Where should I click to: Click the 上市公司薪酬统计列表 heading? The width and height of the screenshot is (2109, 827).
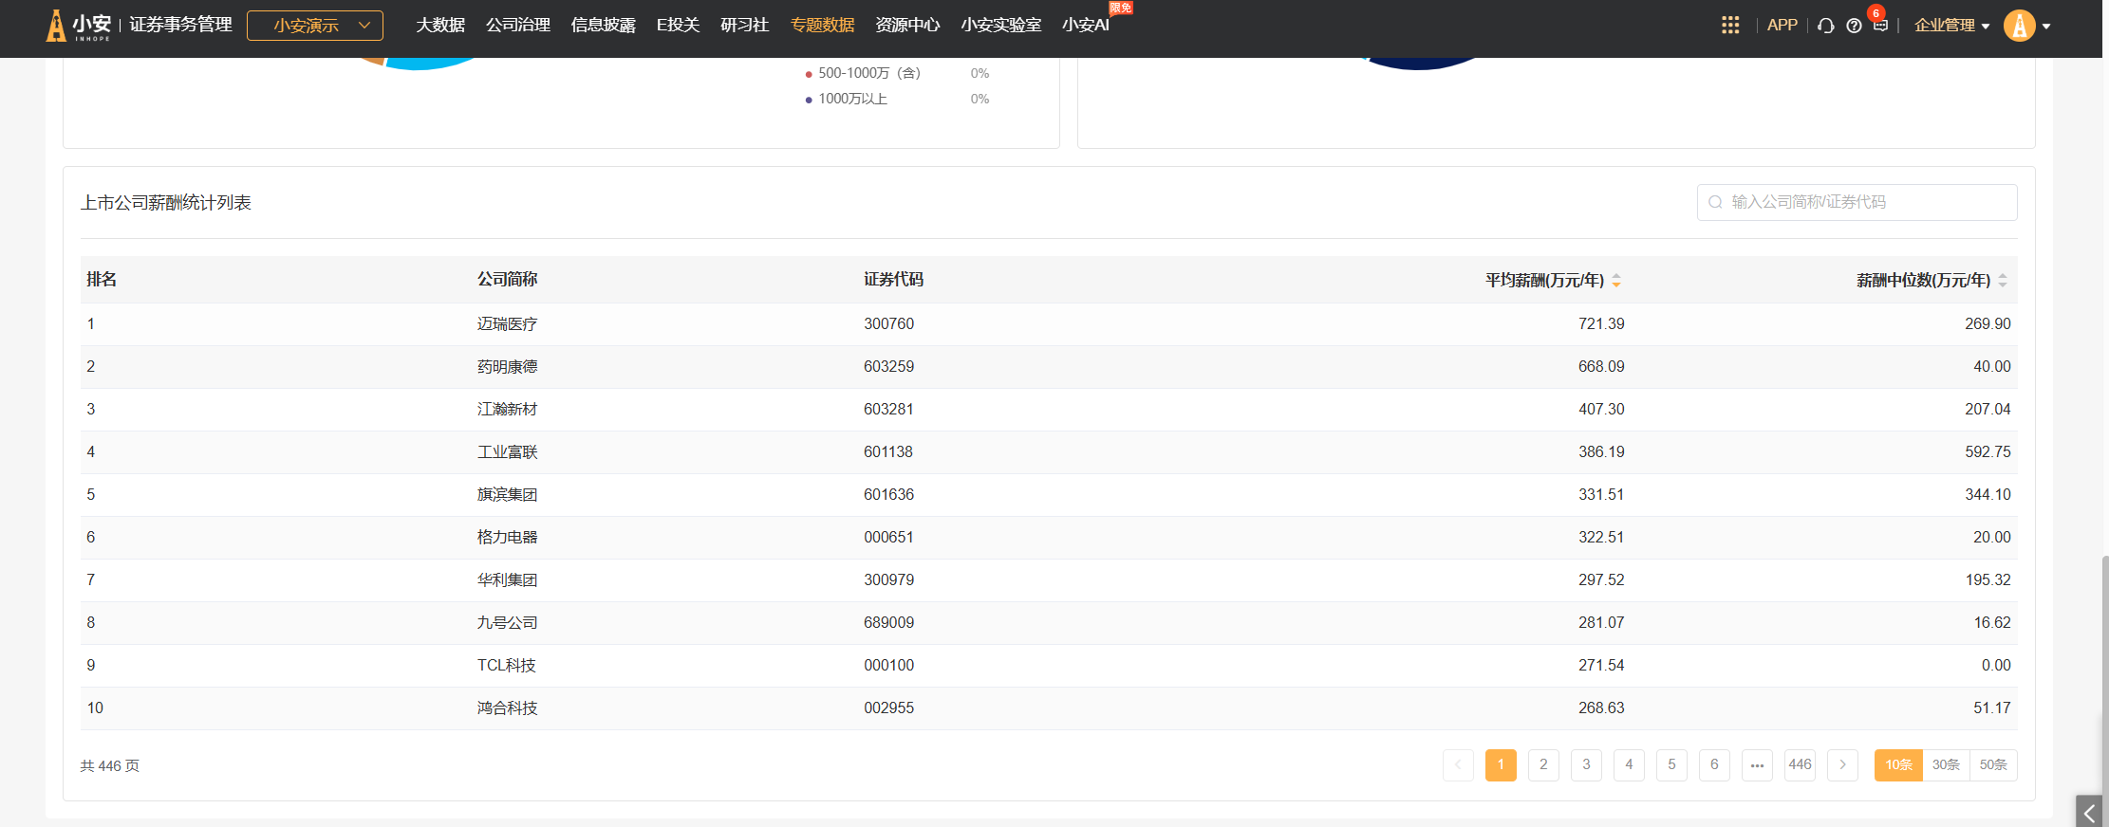click(166, 202)
